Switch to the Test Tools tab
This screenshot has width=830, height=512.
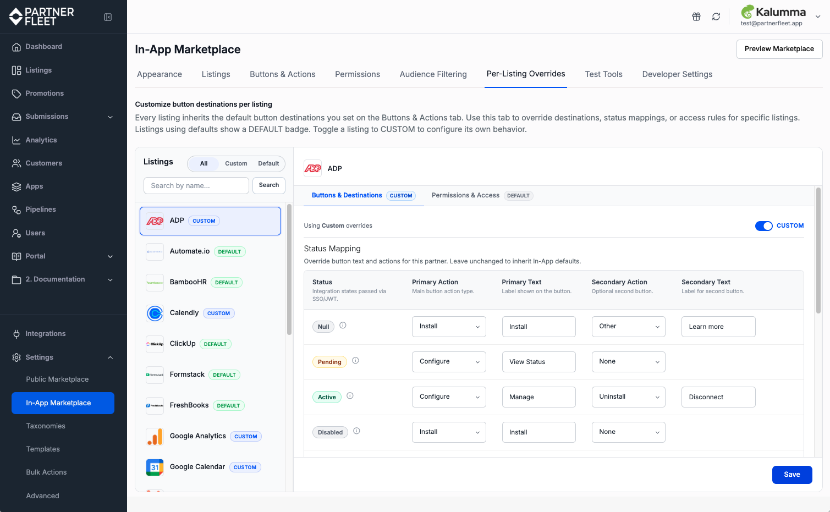coord(604,74)
